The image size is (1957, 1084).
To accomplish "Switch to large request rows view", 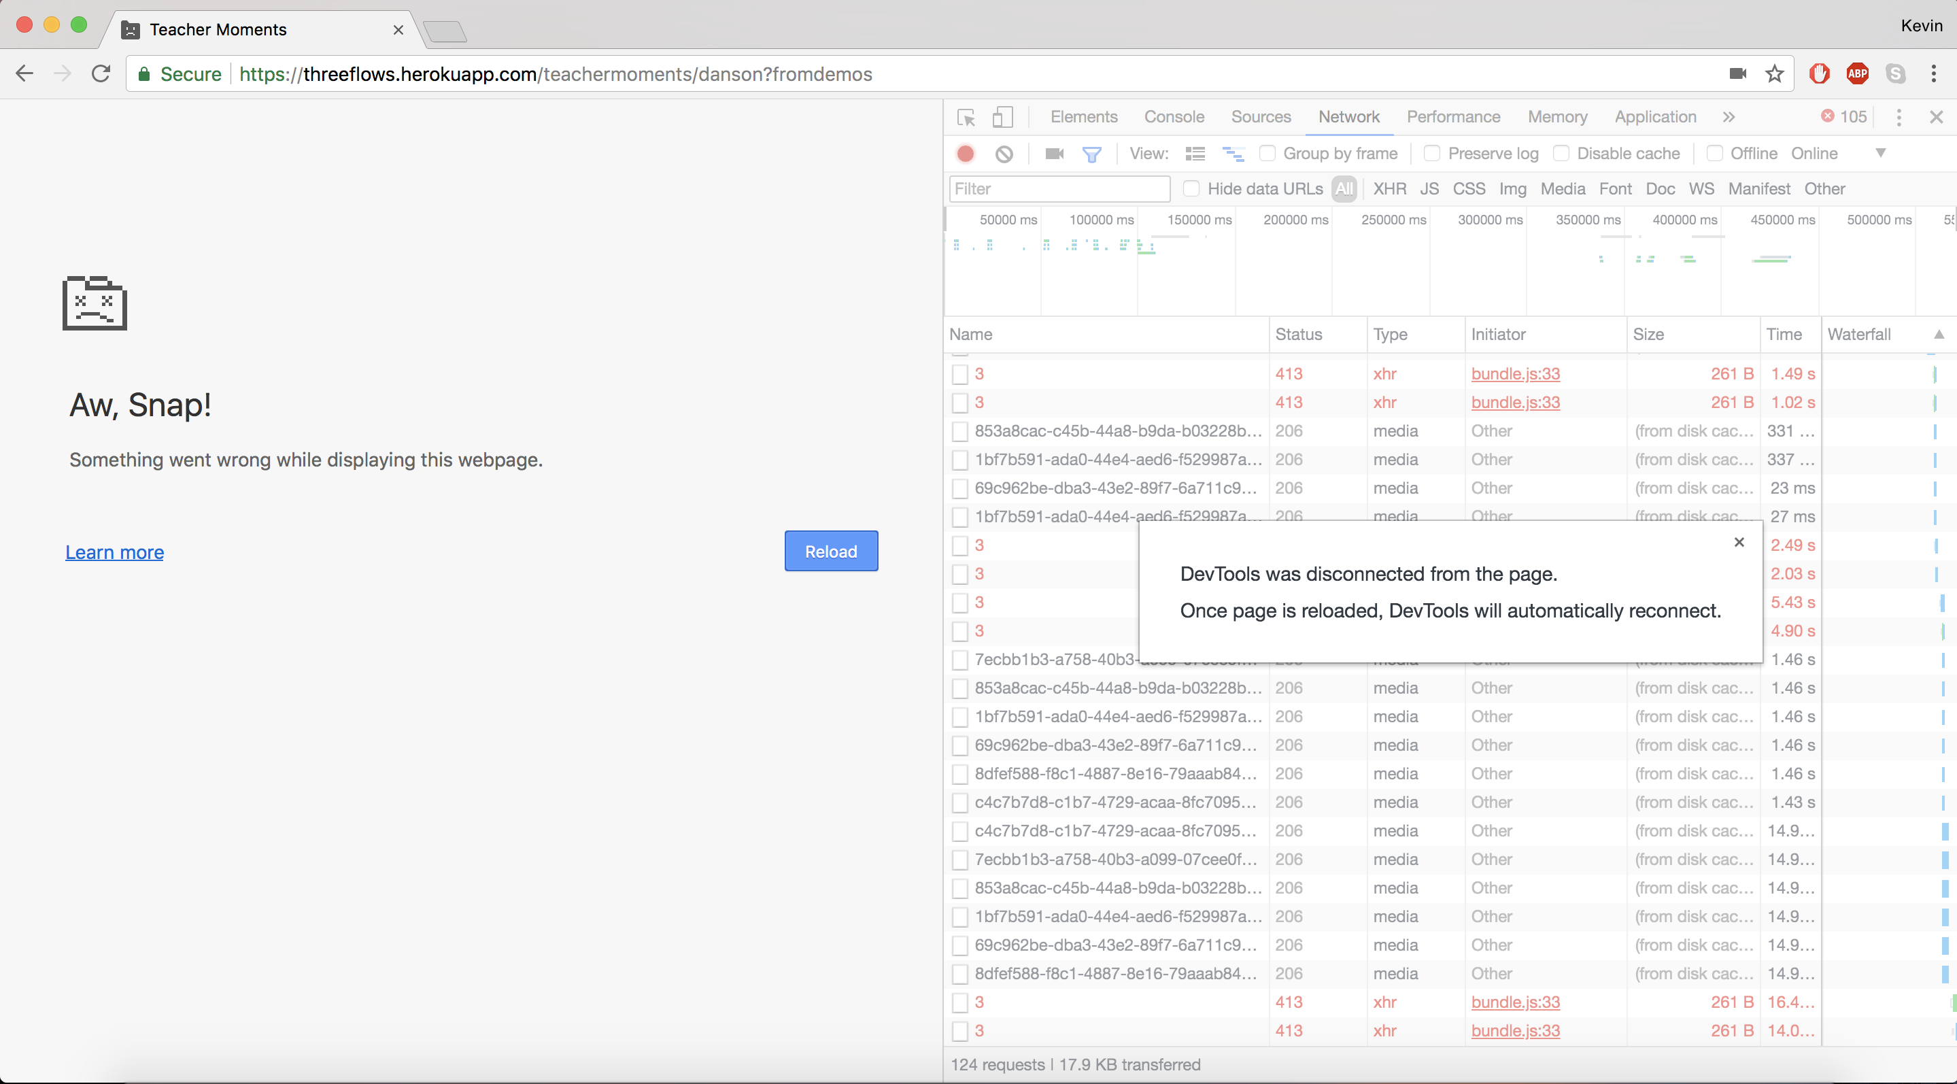I will (1195, 154).
